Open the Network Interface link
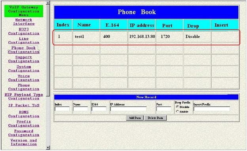Screen dimensions: 247x151 click(24, 22)
